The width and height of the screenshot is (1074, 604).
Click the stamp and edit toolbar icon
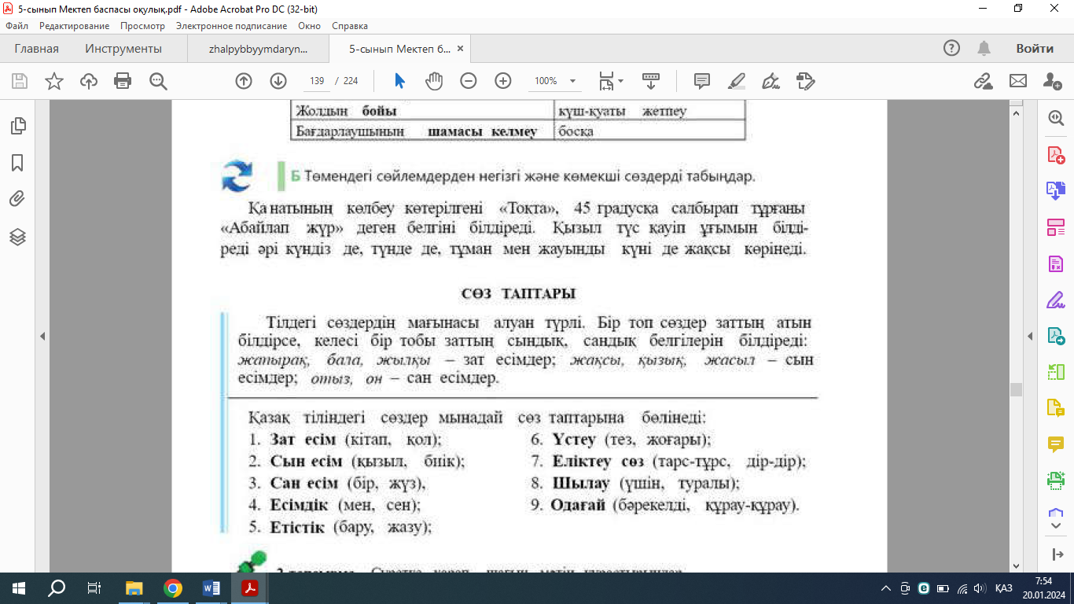(x=805, y=81)
